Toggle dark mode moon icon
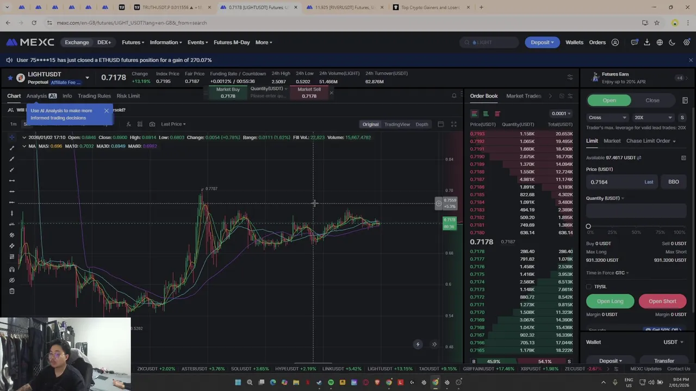696x391 pixels. click(672, 42)
